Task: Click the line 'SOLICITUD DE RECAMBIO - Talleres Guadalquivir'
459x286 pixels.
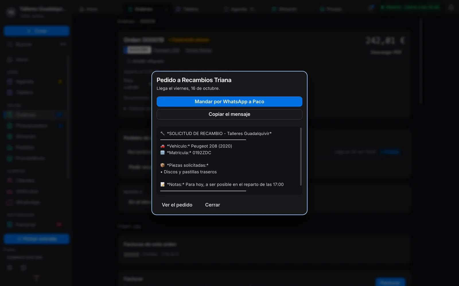Action: tap(219, 134)
